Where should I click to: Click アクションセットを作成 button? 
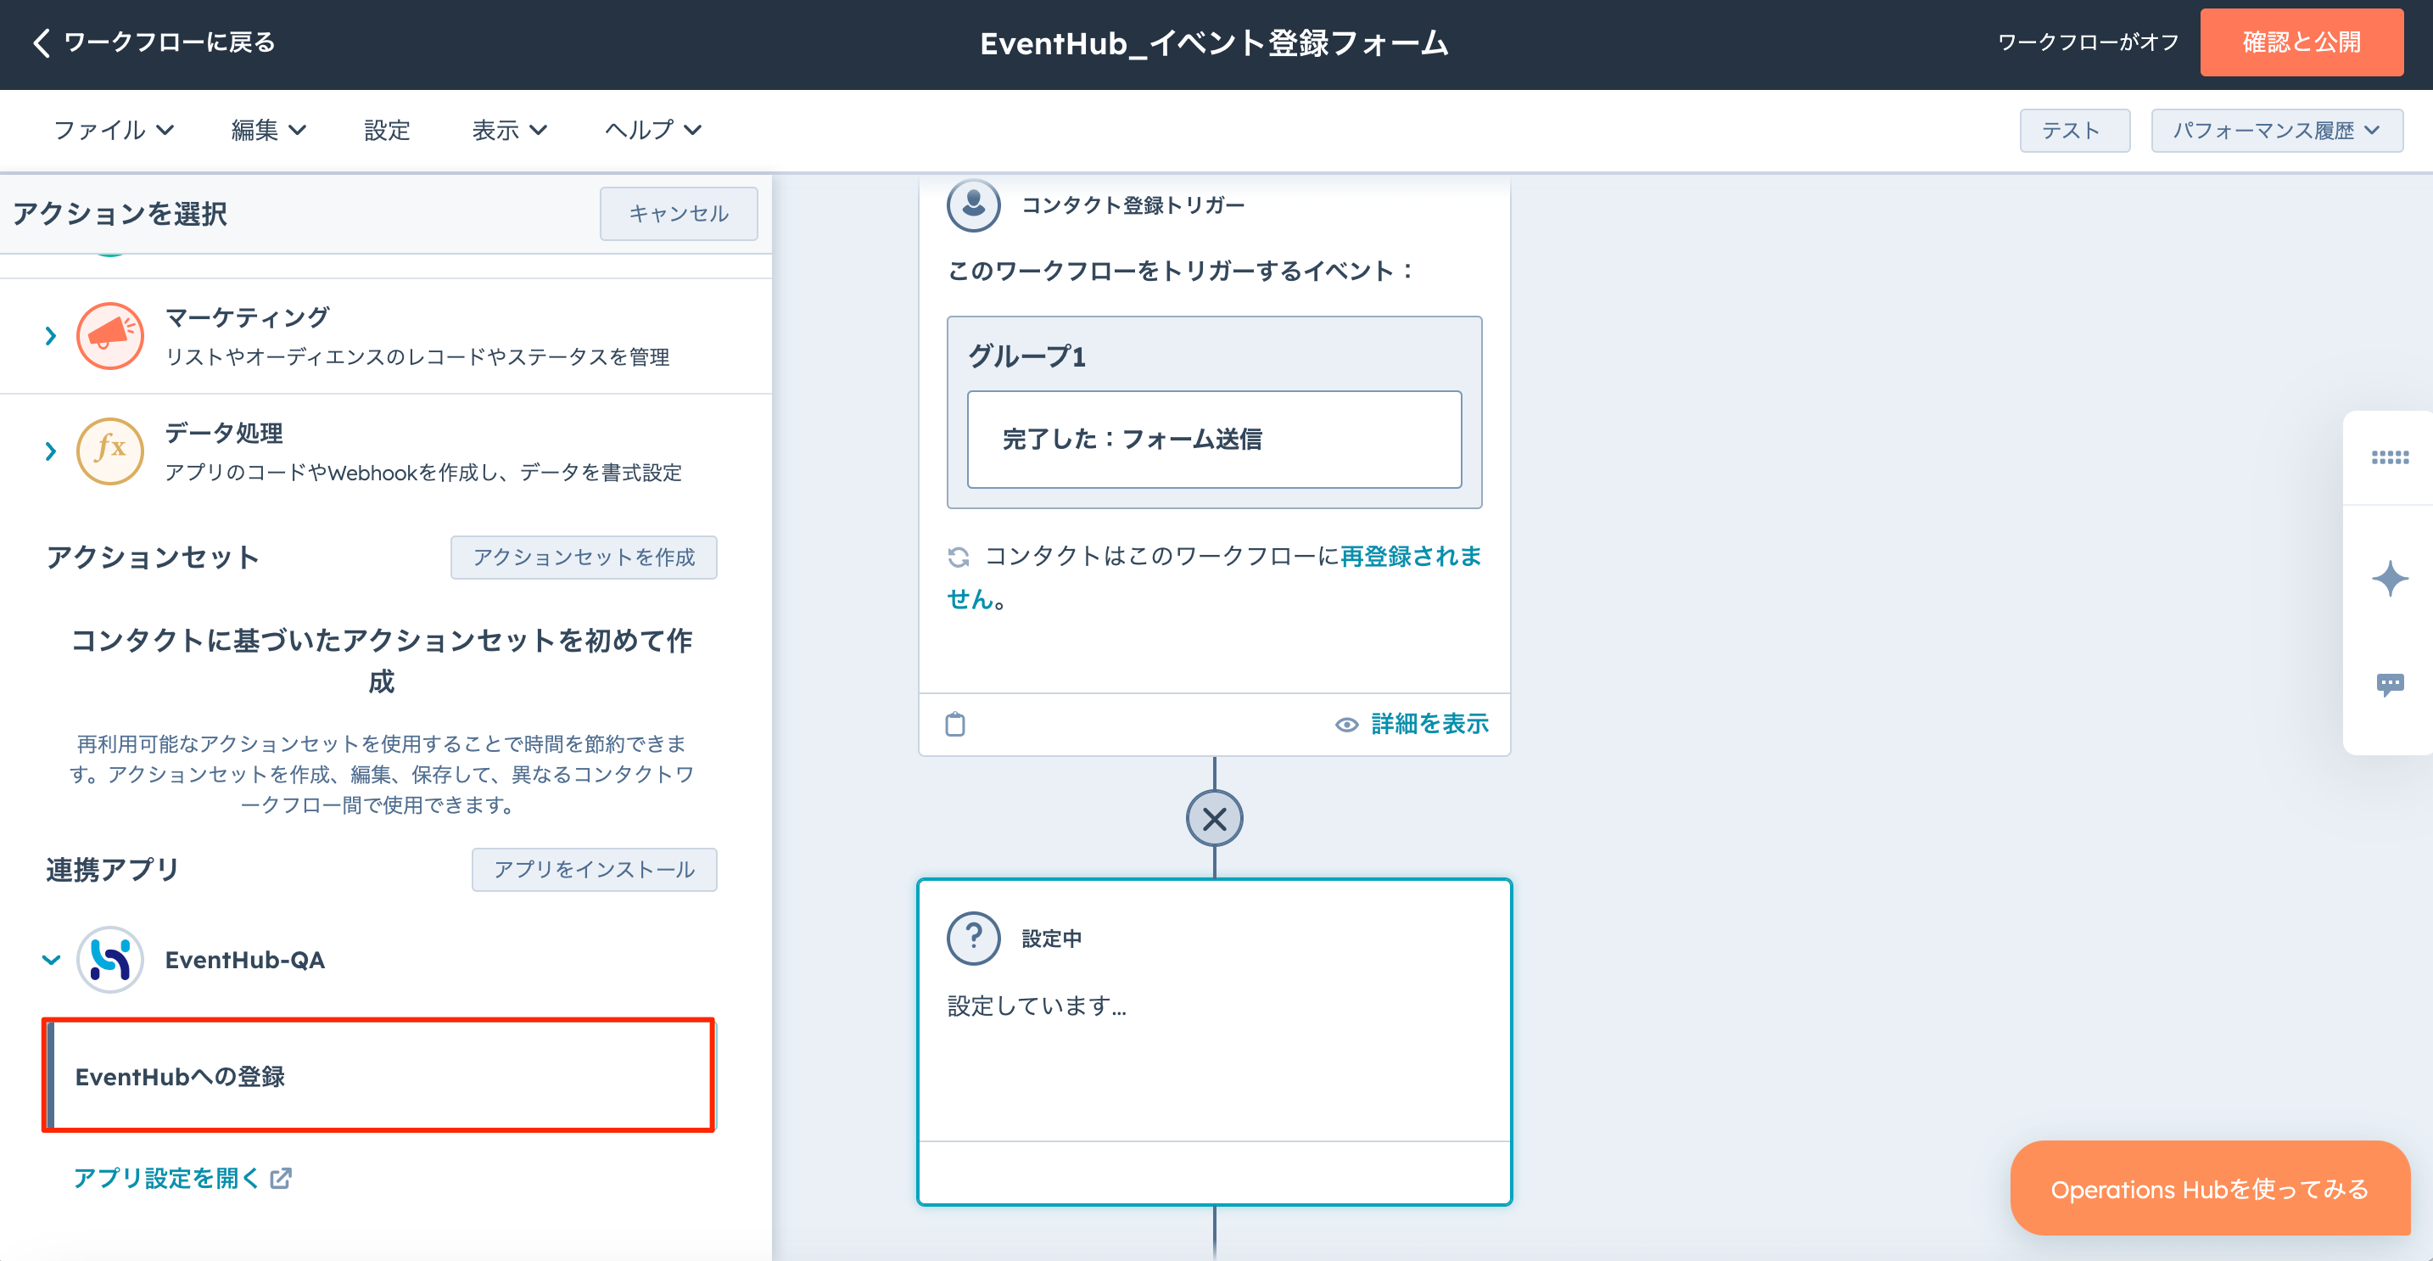[584, 558]
